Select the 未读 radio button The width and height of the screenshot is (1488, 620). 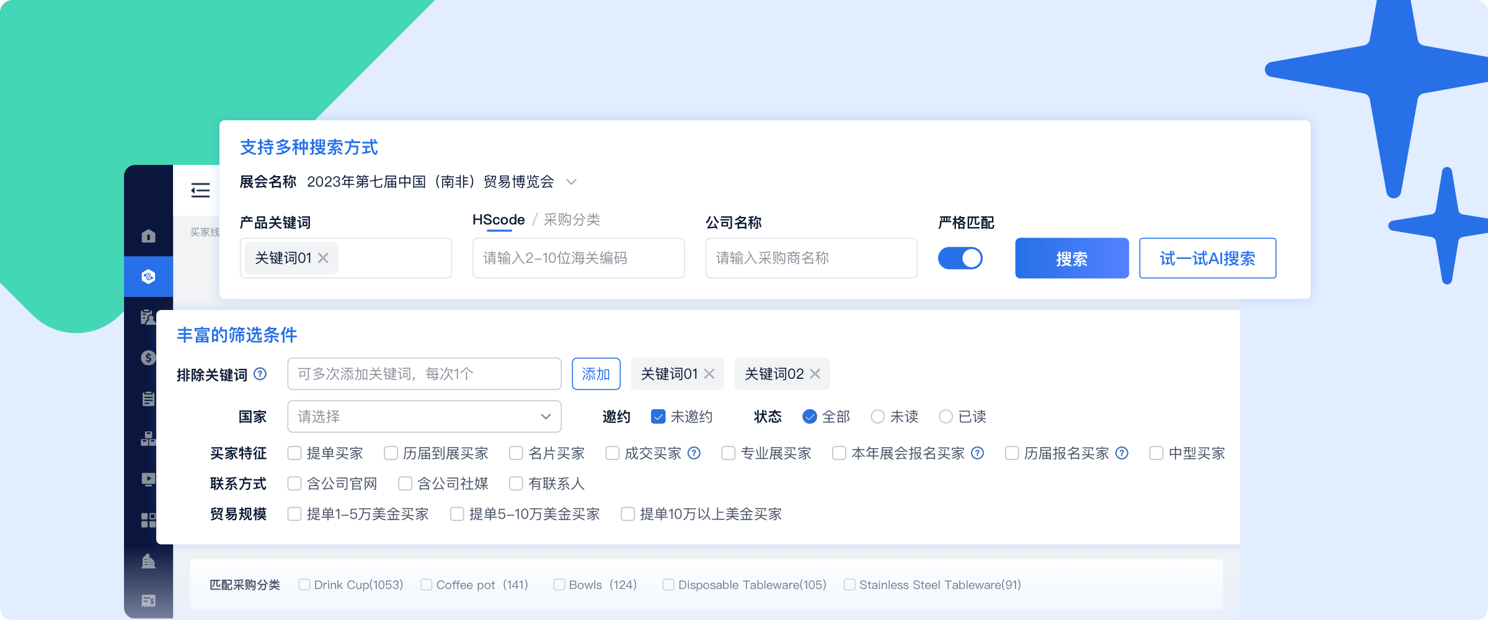coord(877,417)
